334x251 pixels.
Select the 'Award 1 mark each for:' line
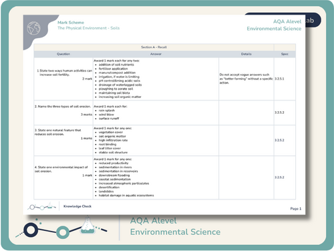coord(110,106)
